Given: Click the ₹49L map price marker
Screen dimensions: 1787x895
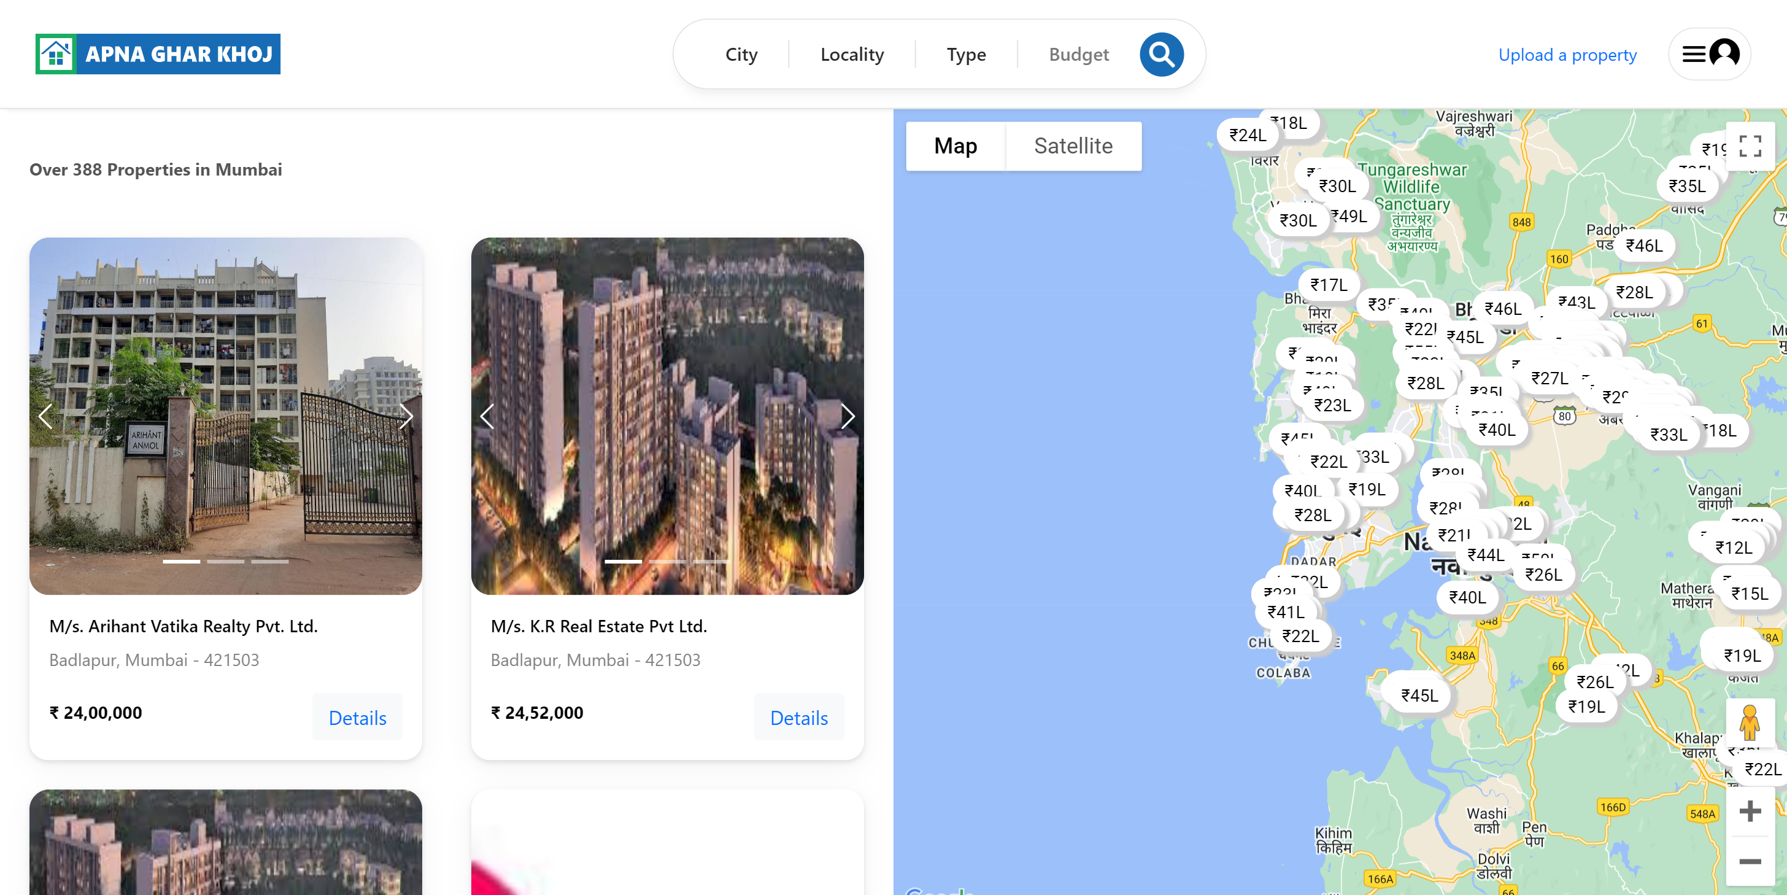Looking at the screenshot, I should click(x=1350, y=216).
